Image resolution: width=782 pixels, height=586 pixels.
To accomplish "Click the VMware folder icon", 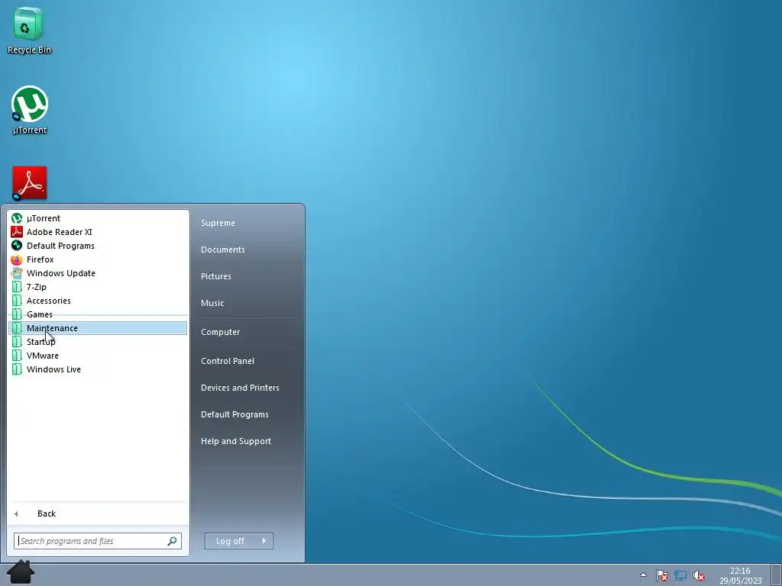I will [x=17, y=356].
